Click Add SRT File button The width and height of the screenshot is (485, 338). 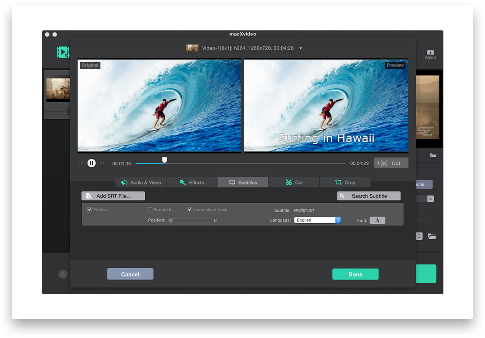coord(113,196)
